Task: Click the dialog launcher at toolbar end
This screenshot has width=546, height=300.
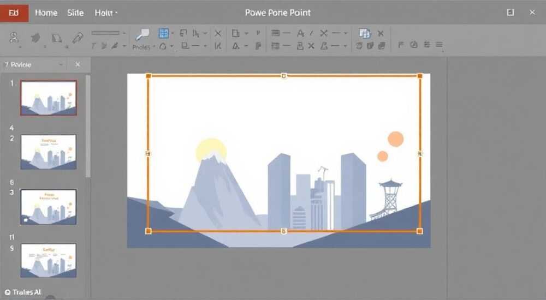Action: 443,51
